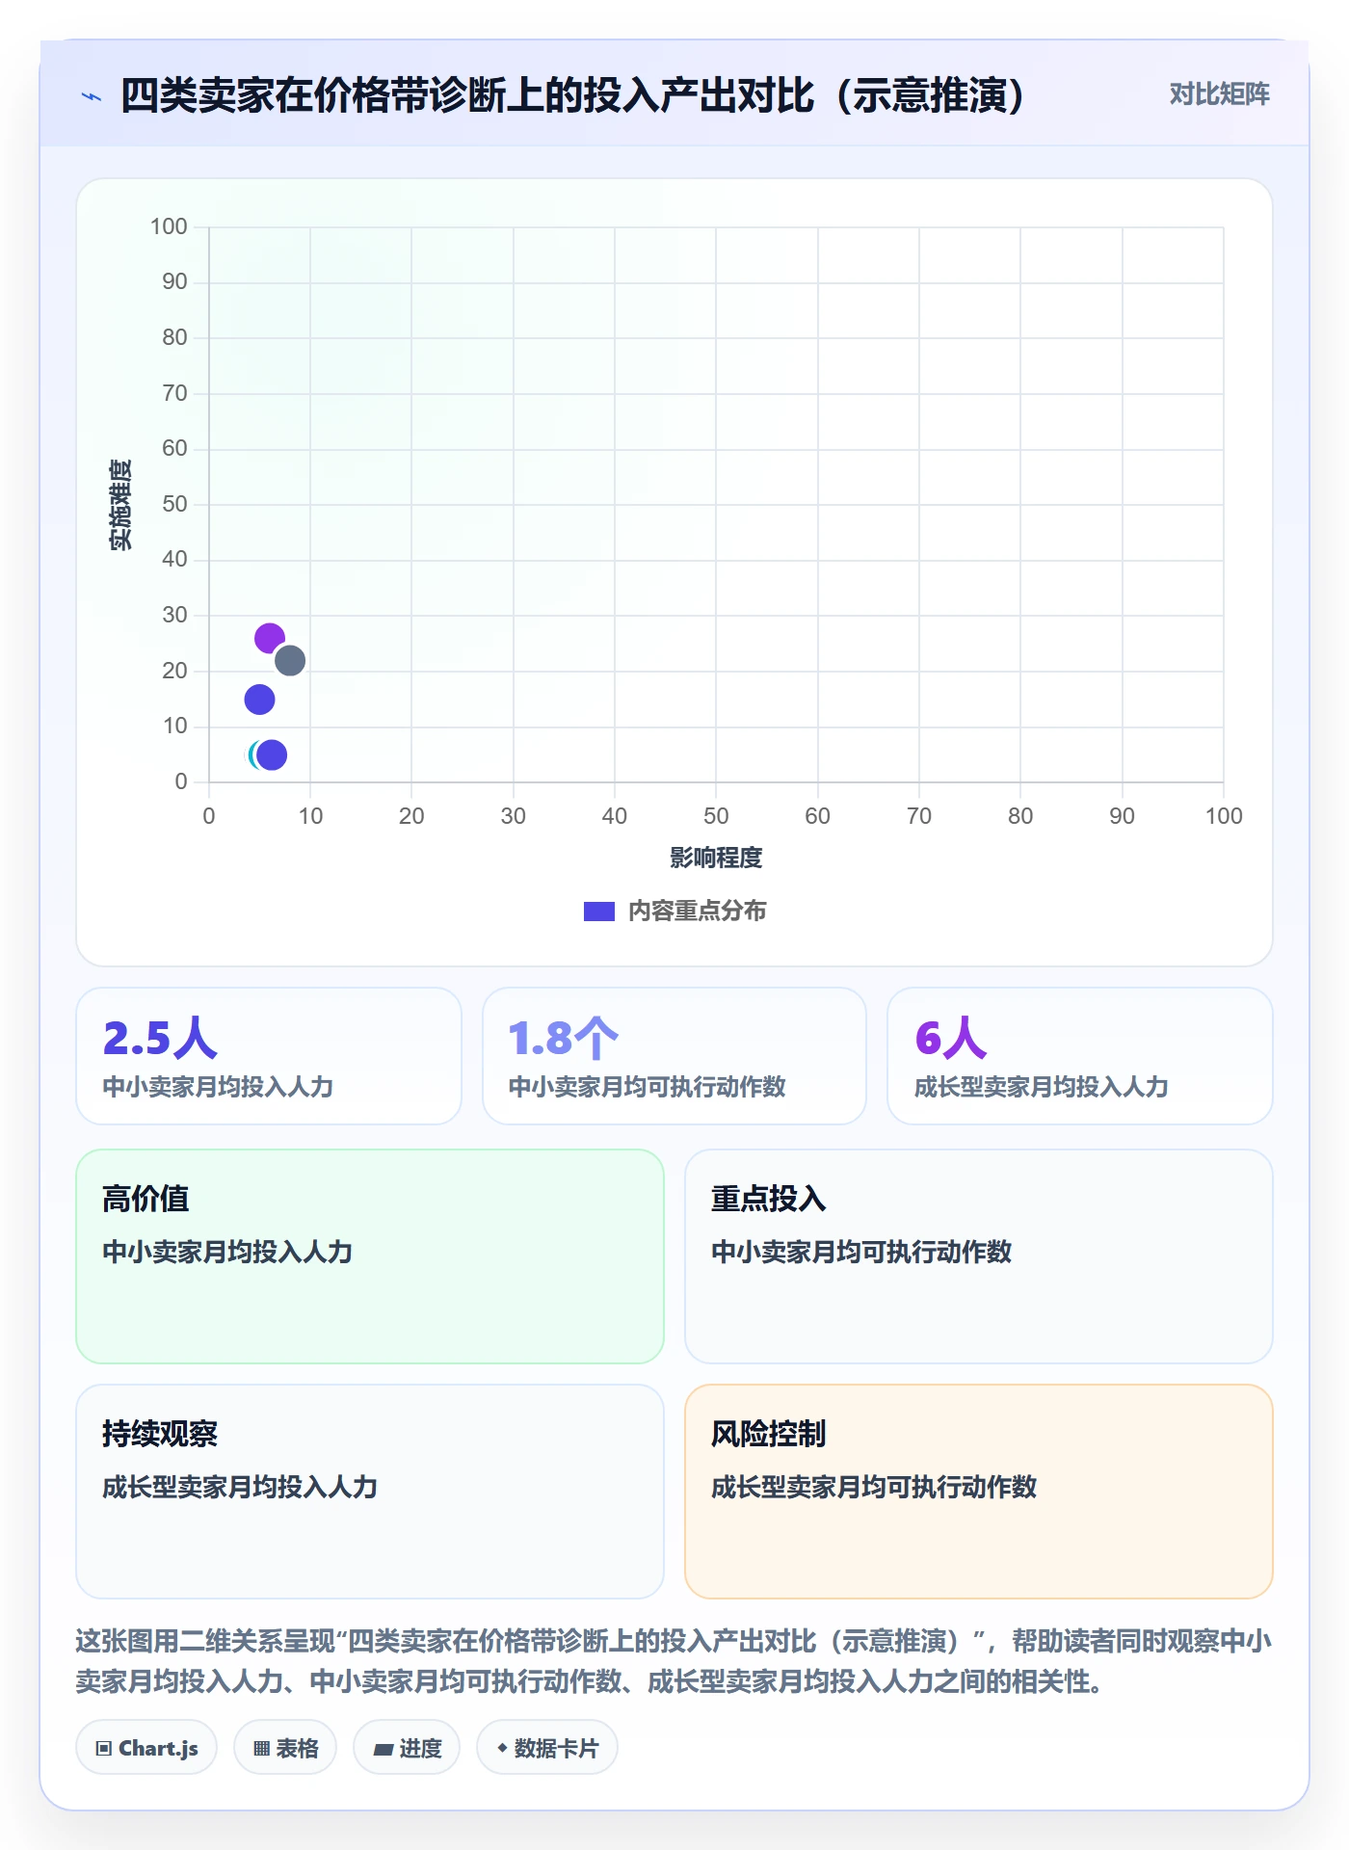Click the 影响程度 axis title
This screenshot has height=1850, width=1349.
pos(716,858)
